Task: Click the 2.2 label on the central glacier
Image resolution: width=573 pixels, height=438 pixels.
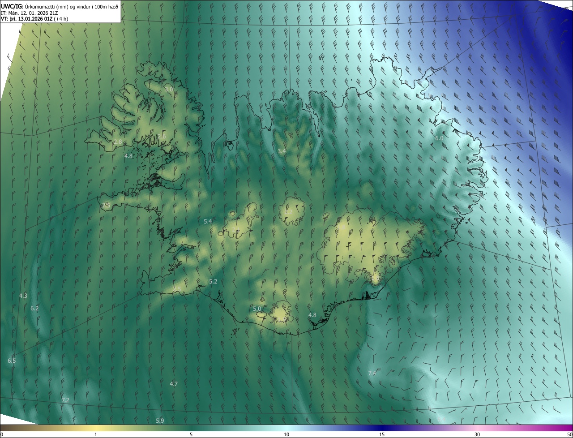Action: pos(289,211)
